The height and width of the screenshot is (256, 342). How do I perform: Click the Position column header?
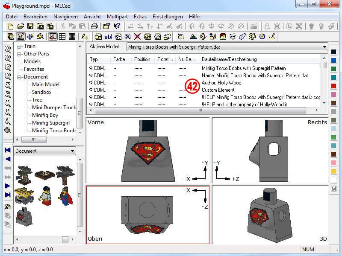pos(143,59)
